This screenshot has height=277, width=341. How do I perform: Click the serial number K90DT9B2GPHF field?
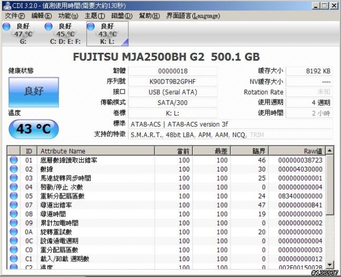(173, 82)
